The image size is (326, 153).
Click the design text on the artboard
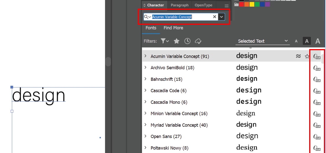[39, 96]
